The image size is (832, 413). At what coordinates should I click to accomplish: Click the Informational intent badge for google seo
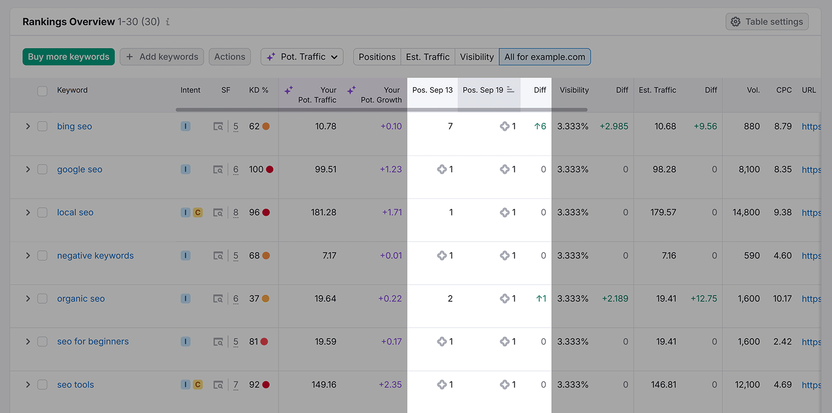tap(185, 169)
